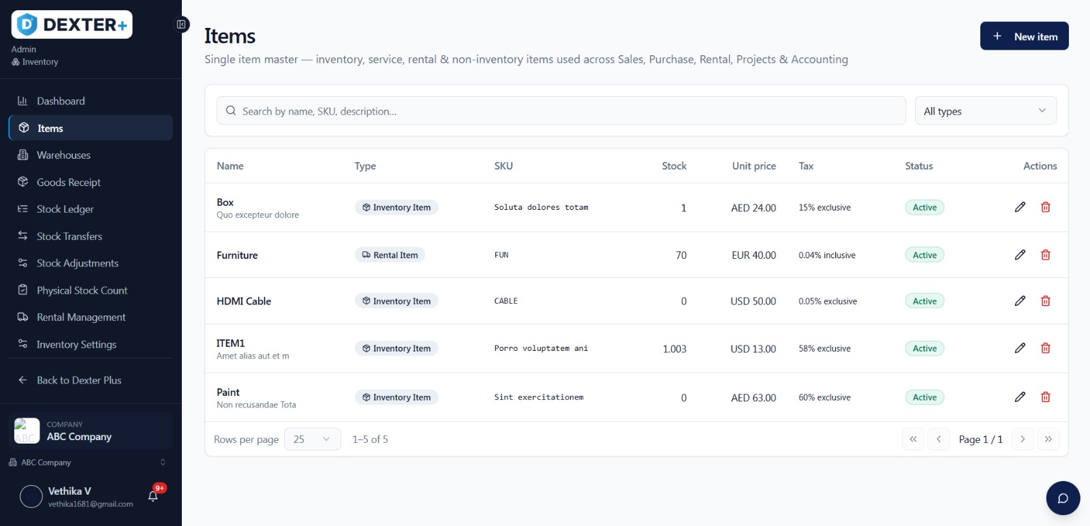Click the ABC Company logo thumbnail
Screen dimensions: 1090x526
coord(27,431)
